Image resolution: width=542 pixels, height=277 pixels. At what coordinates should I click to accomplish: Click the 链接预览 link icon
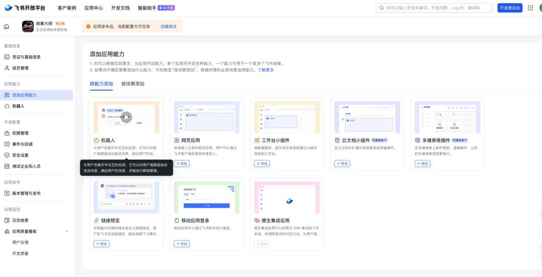(96, 221)
